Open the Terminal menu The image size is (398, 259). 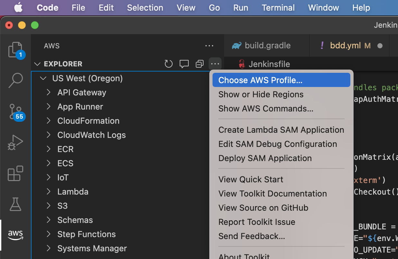(x=278, y=8)
